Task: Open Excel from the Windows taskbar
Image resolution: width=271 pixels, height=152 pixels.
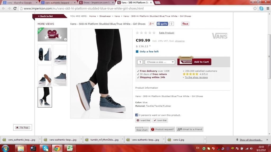Action: [x=70, y=148]
